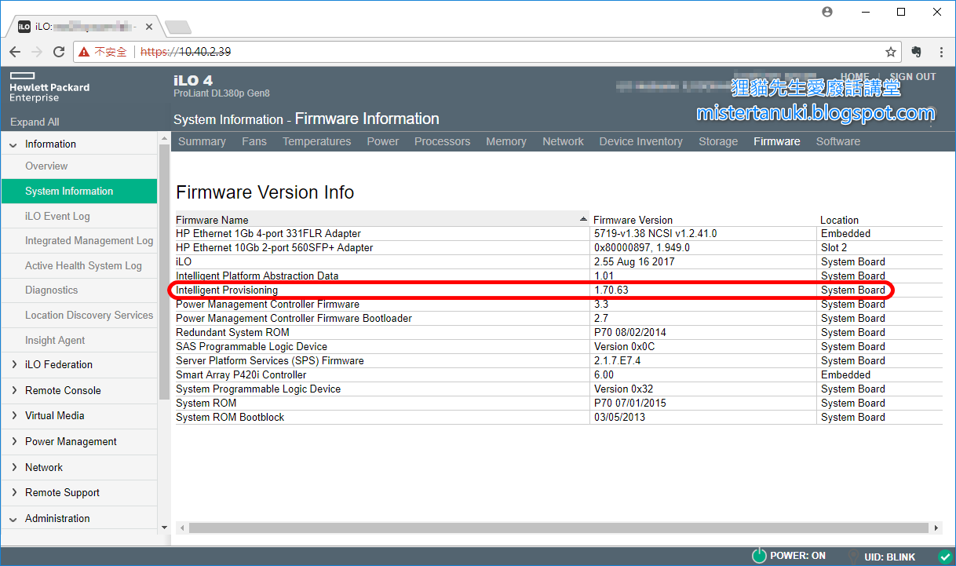Click iLO firmware version 2.55 Aug 16 2017
Screen dimensions: 956x566
(x=634, y=261)
